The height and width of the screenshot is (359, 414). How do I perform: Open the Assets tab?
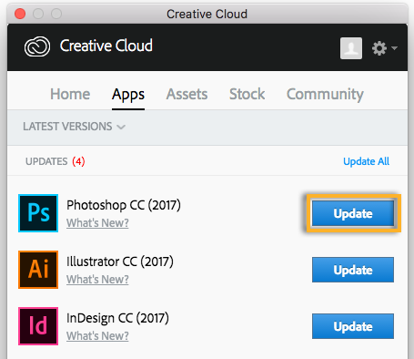(x=187, y=94)
